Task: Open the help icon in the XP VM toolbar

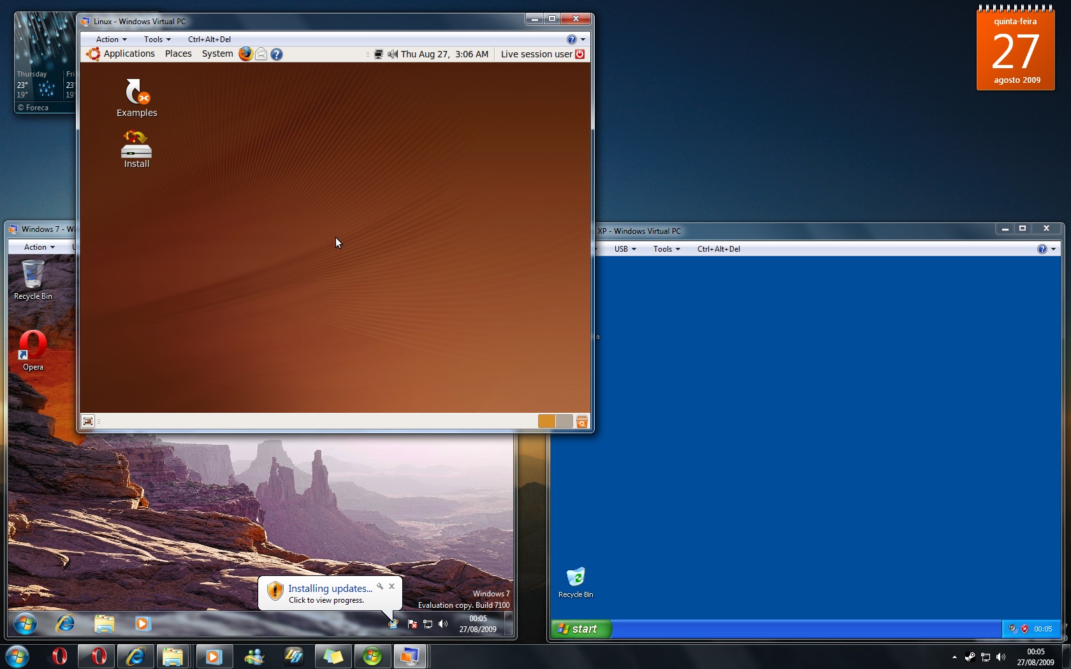Action: point(1042,249)
